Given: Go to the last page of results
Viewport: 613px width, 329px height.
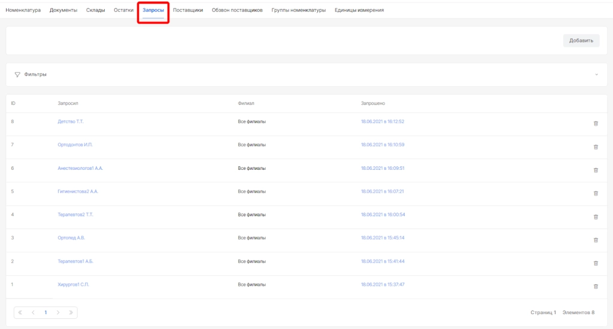Looking at the screenshot, I should tap(71, 312).
